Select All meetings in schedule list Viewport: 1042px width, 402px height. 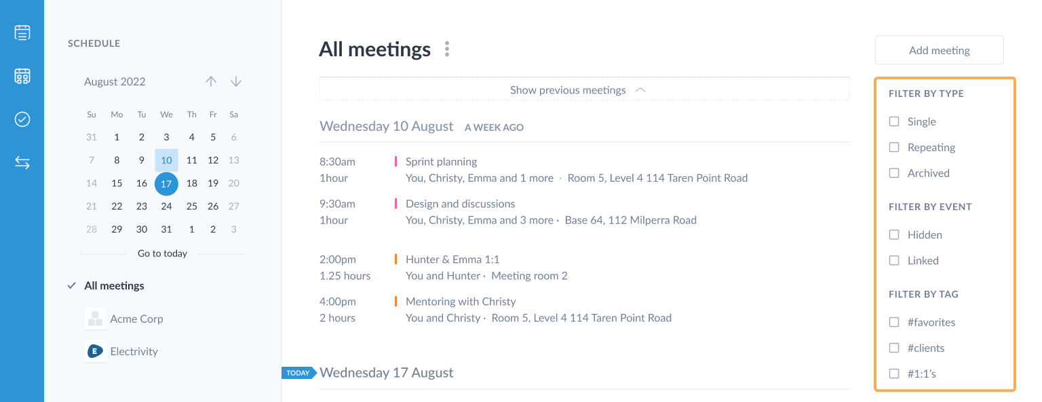114,286
